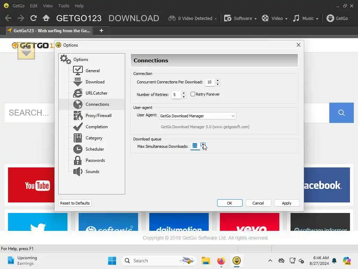Enable the Retry Forever checkbox
This screenshot has height=269, width=358.
click(193, 94)
